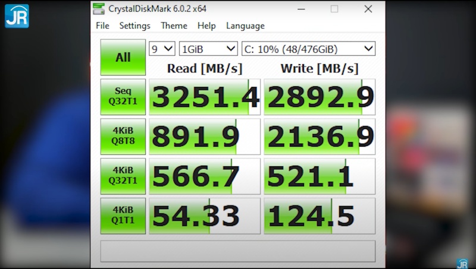The image size is (476, 269).
Task: Minimize the CrystalDiskMark window
Action: click(301, 9)
